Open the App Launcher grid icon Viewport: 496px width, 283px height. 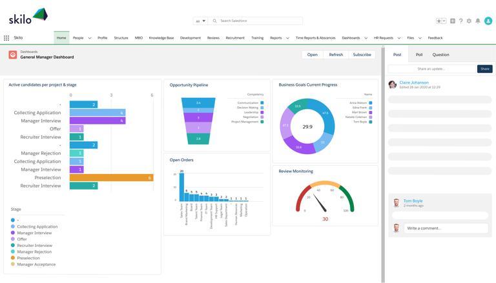pyautogui.click(x=6, y=38)
